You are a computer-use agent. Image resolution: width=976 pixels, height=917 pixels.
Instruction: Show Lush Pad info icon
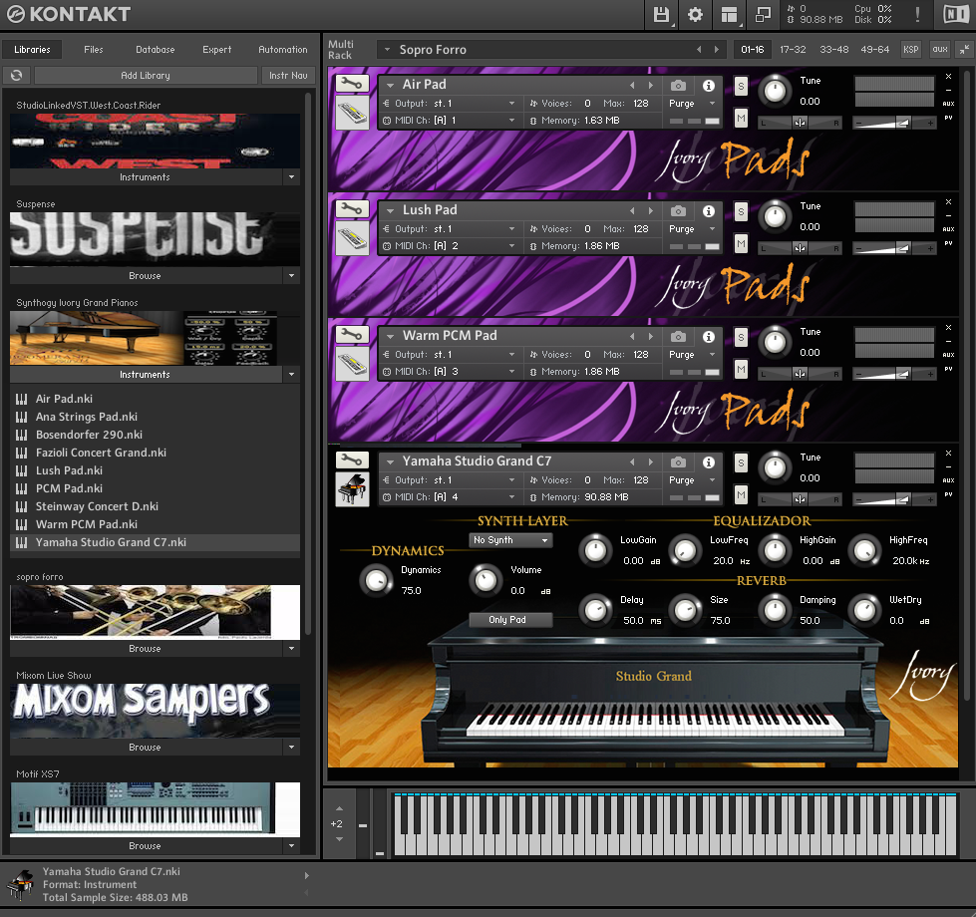(709, 211)
